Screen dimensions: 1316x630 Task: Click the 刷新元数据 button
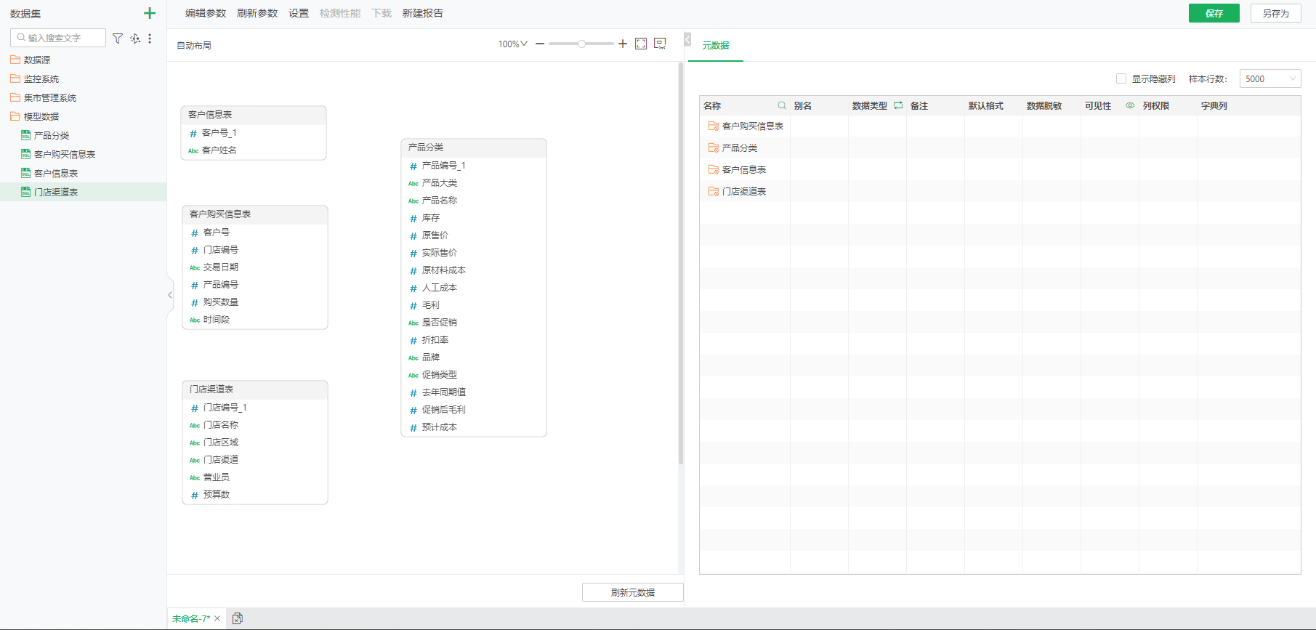632,592
